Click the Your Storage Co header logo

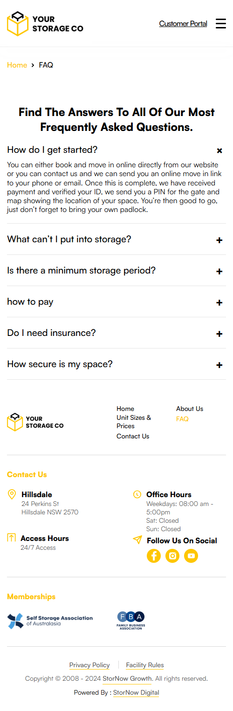click(45, 24)
